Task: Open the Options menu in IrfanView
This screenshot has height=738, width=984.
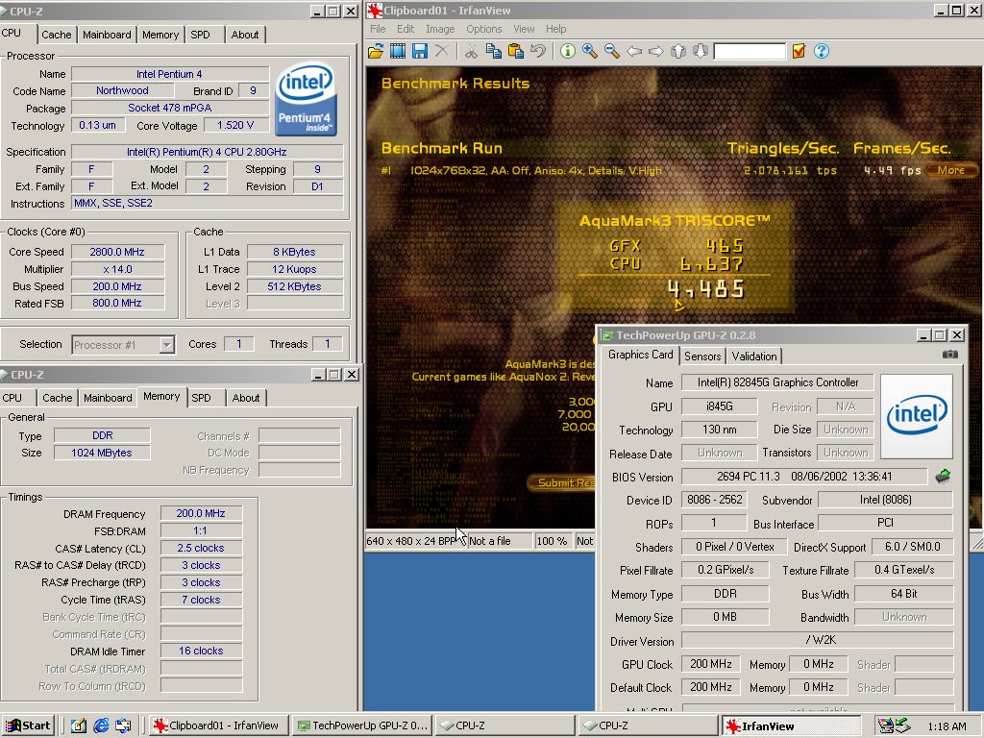Action: [484, 29]
